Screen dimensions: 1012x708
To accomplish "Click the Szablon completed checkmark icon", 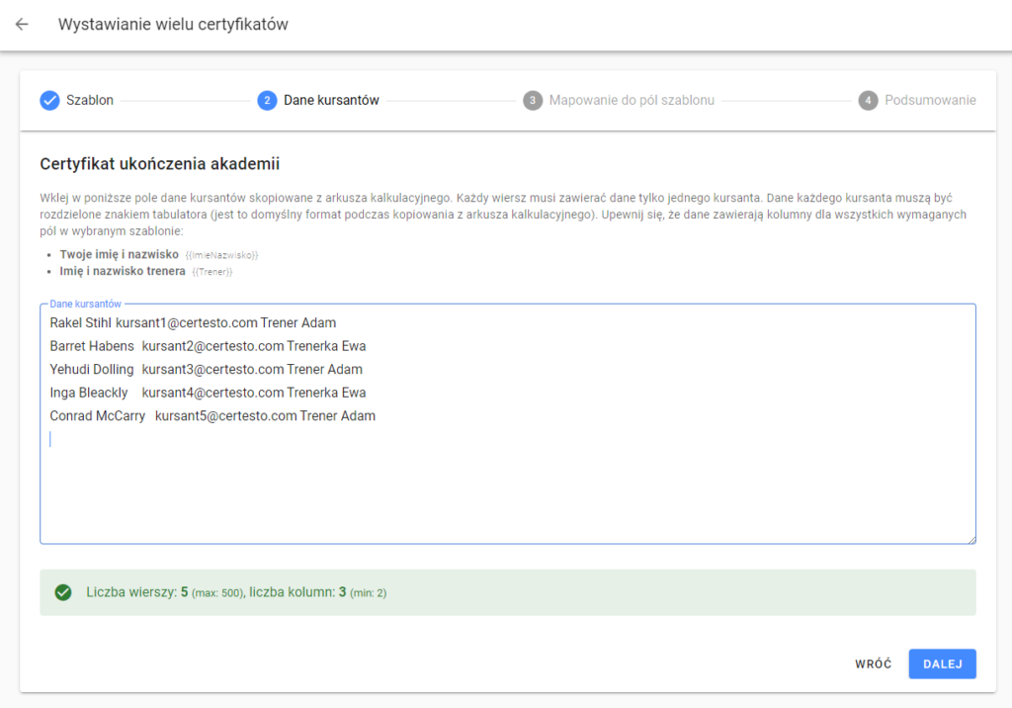I will pos(49,100).
